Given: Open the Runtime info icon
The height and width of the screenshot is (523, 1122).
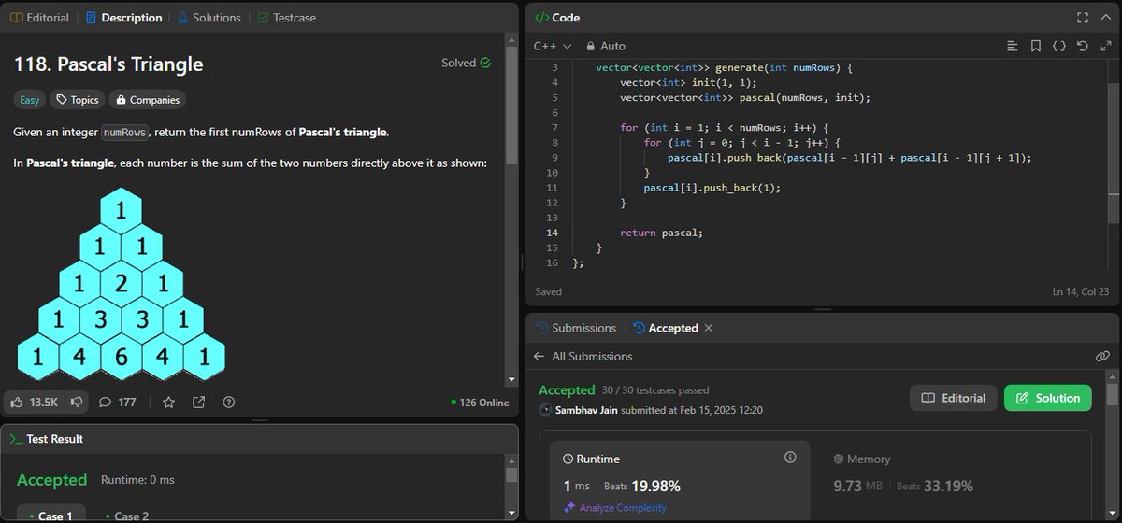Looking at the screenshot, I should [x=790, y=458].
